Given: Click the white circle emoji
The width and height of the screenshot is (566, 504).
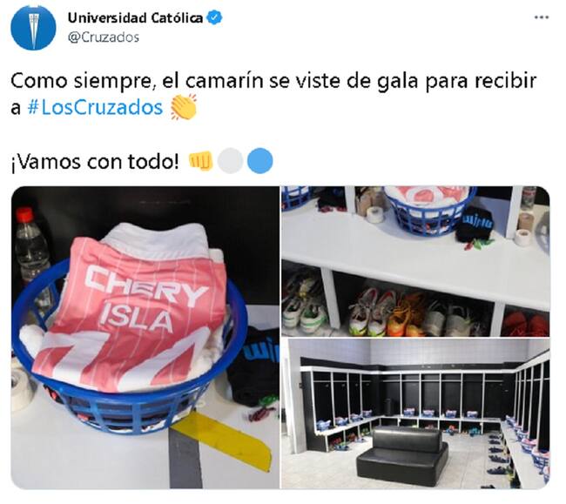Looking at the screenshot, I should tap(230, 161).
